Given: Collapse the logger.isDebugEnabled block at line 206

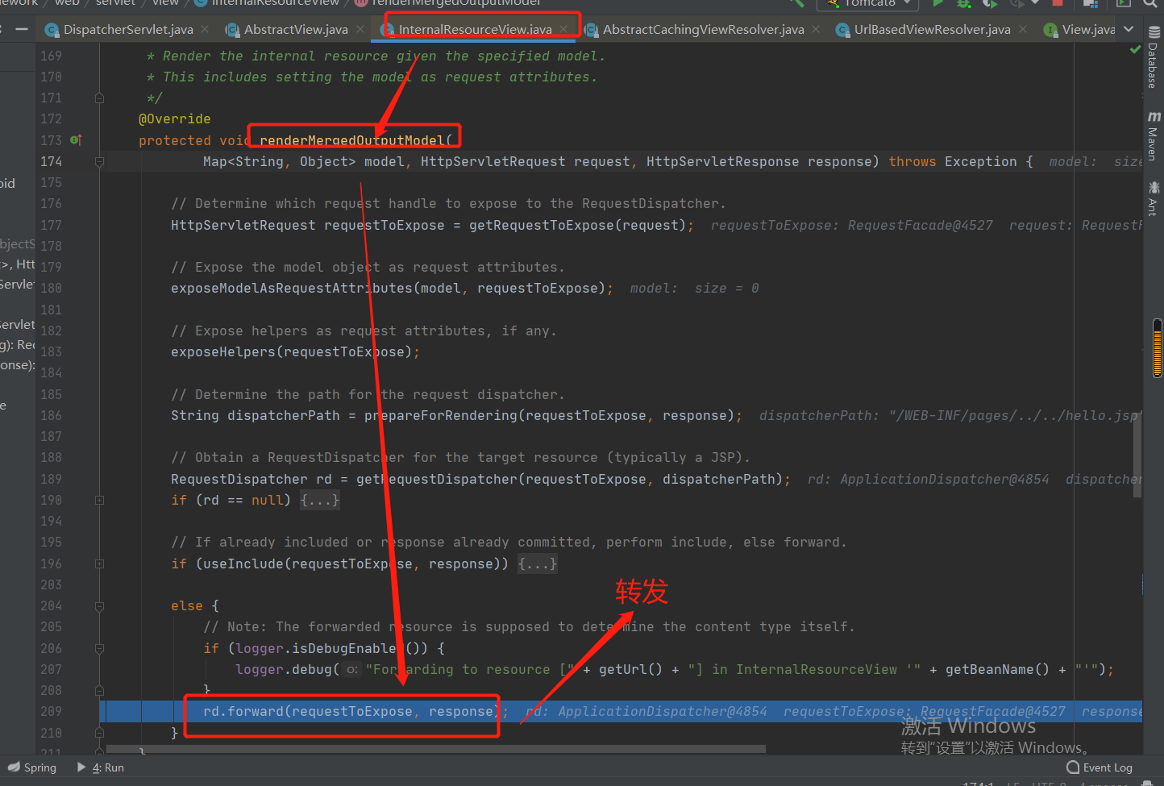Looking at the screenshot, I should [x=99, y=648].
